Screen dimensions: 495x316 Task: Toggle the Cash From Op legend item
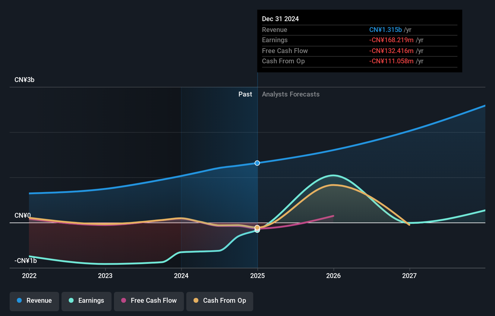220,301
